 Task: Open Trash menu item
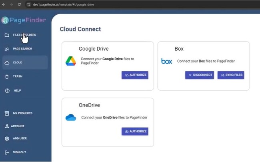(25, 77)
